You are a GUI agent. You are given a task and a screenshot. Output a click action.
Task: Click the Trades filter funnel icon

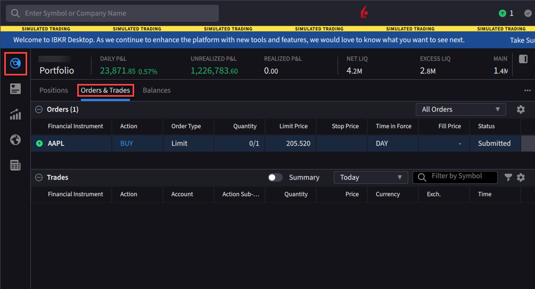(508, 177)
